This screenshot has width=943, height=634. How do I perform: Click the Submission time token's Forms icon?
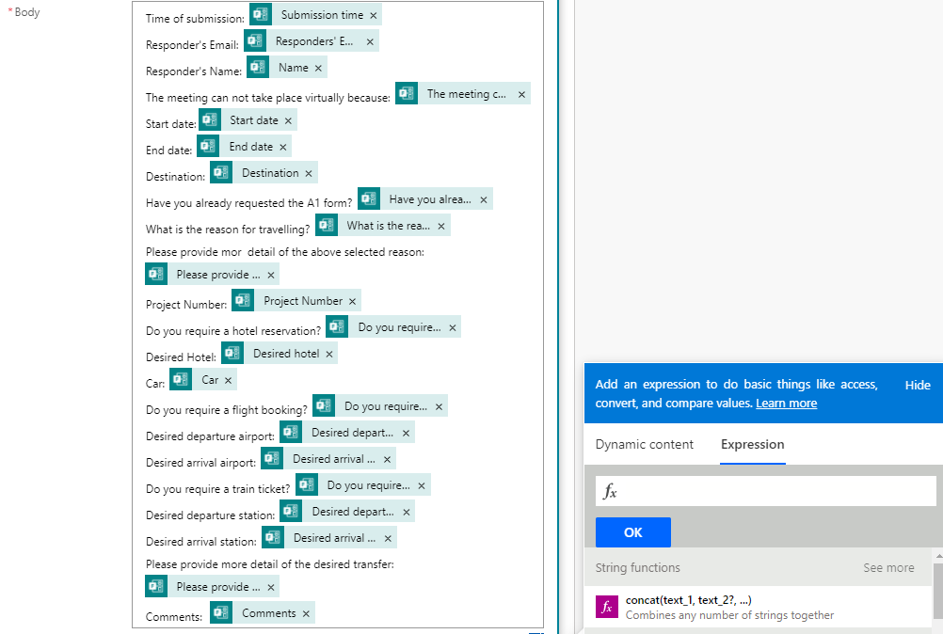pos(261,14)
